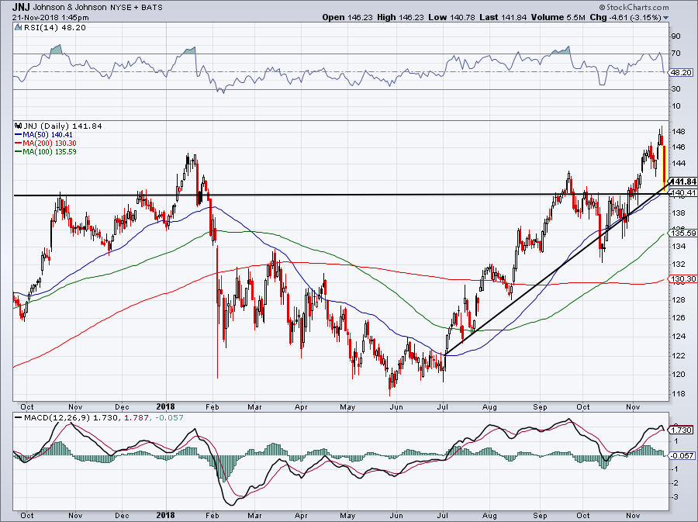Click the 1.730 MACD value tag

(682, 430)
